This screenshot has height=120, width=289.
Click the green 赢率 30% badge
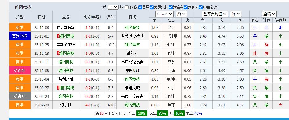[x=162, y=113]
